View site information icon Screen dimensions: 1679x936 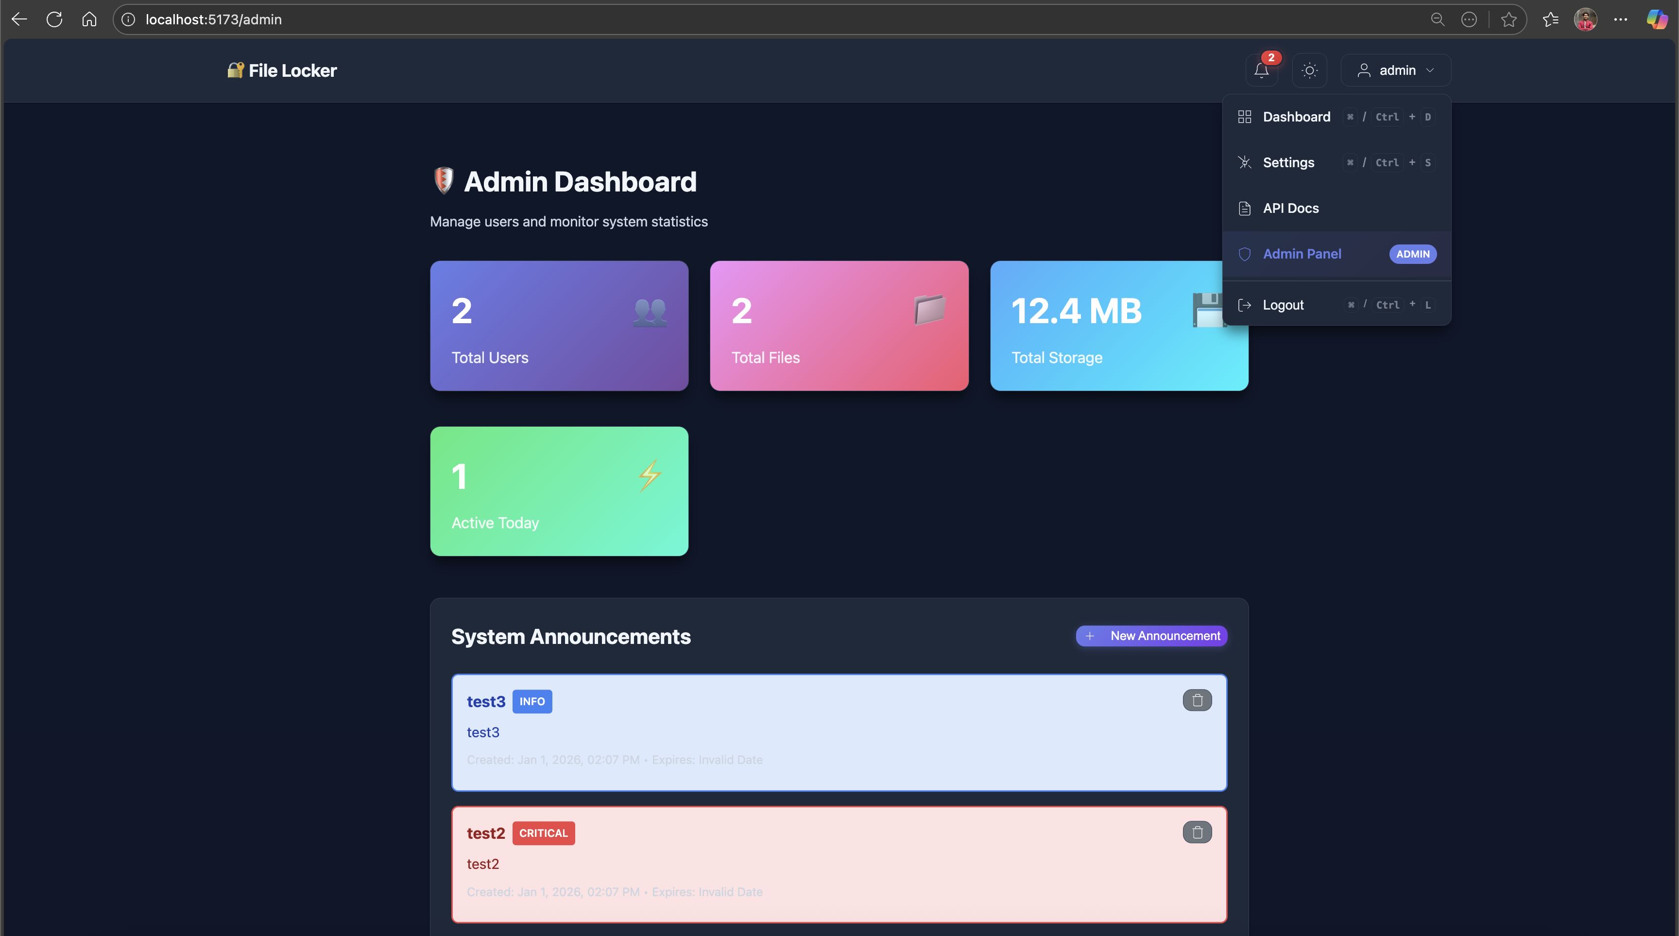[128, 19]
